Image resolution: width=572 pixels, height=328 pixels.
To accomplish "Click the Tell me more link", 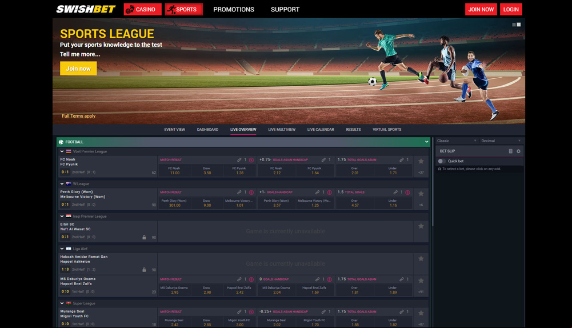I will point(80,54).
